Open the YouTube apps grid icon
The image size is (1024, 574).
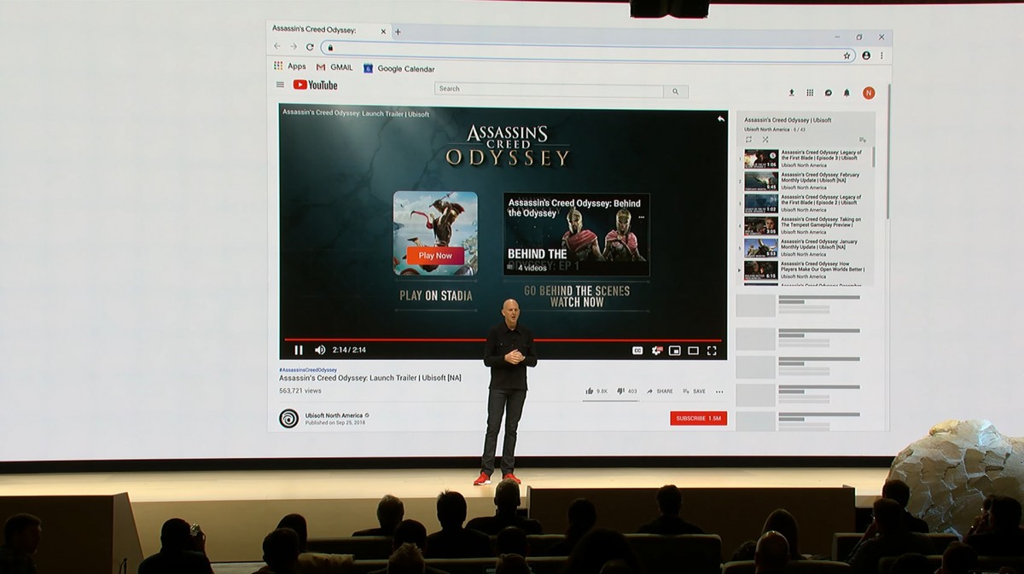click(810, 93)
